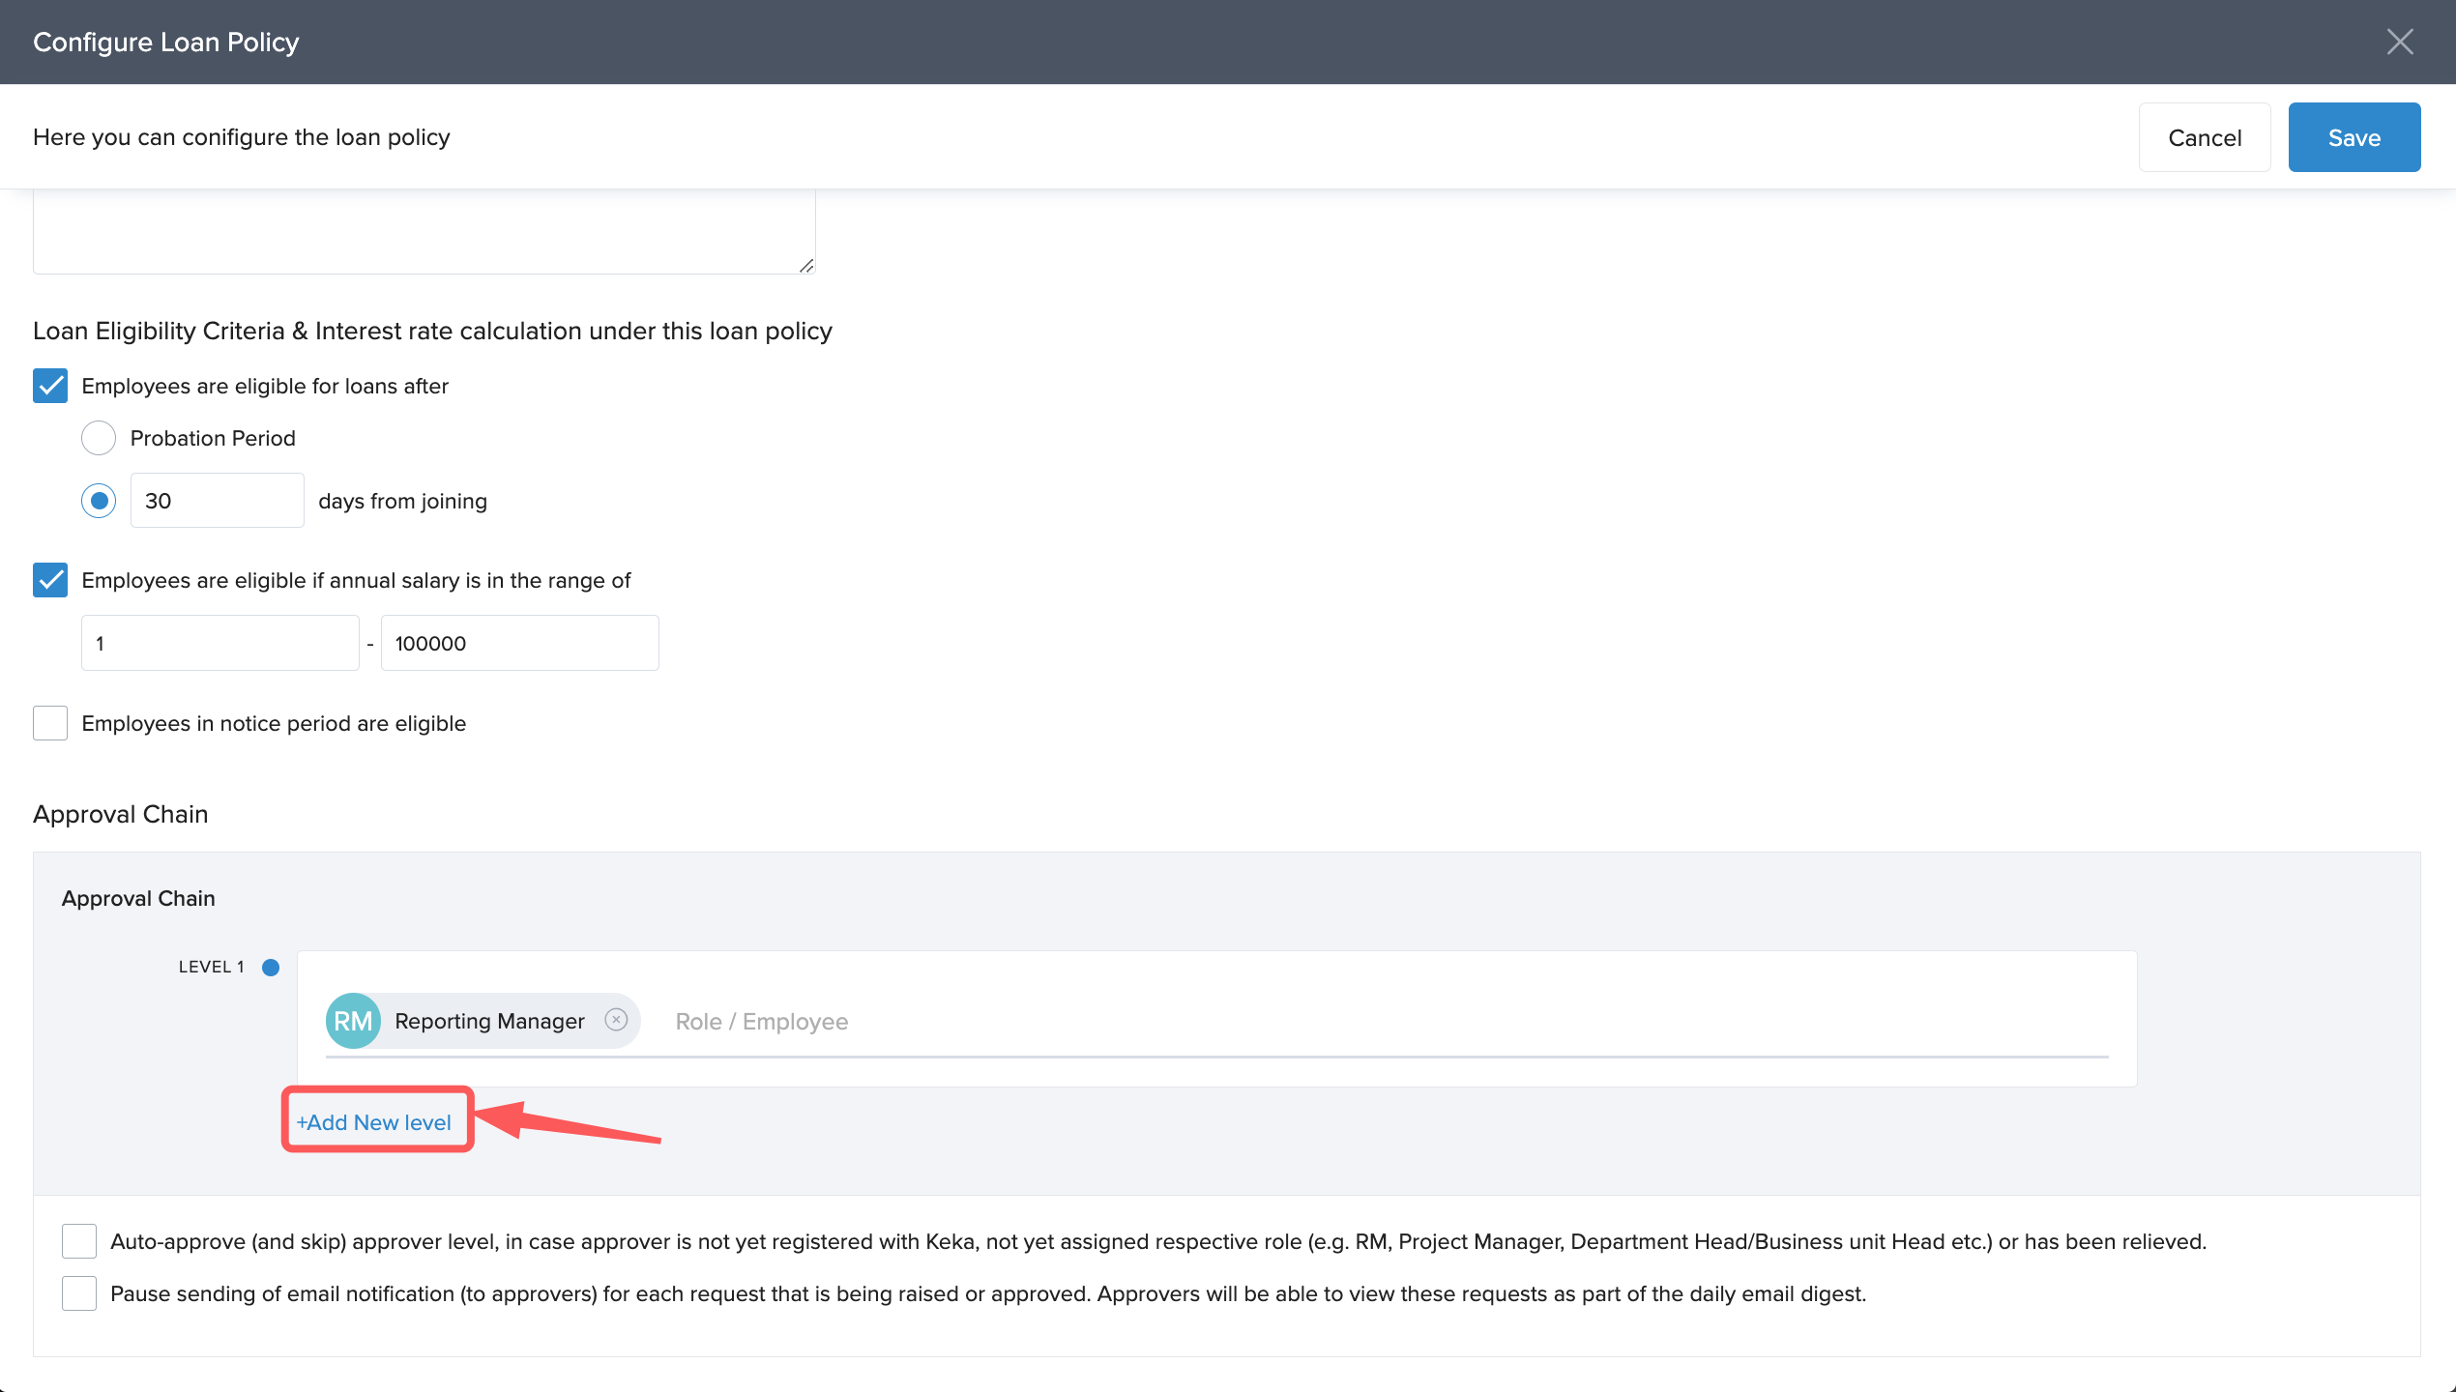Enable 'Employees in notice period are eligible'
Image resolution: width=2456 pixels, height=1392 pixels.
50,723
